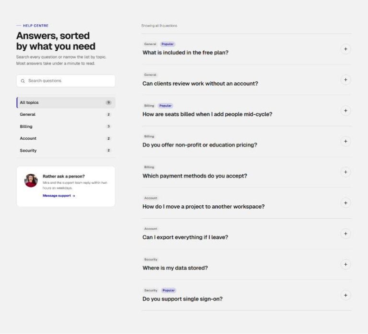Expand 'Do you support single sign-on?' plus icon

345,295
